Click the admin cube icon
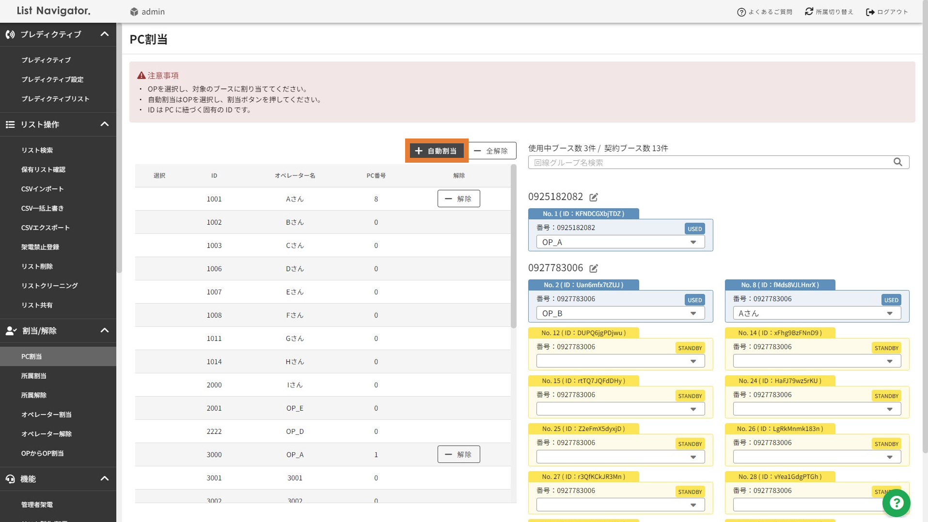928x522 pixels. [134, 12]
